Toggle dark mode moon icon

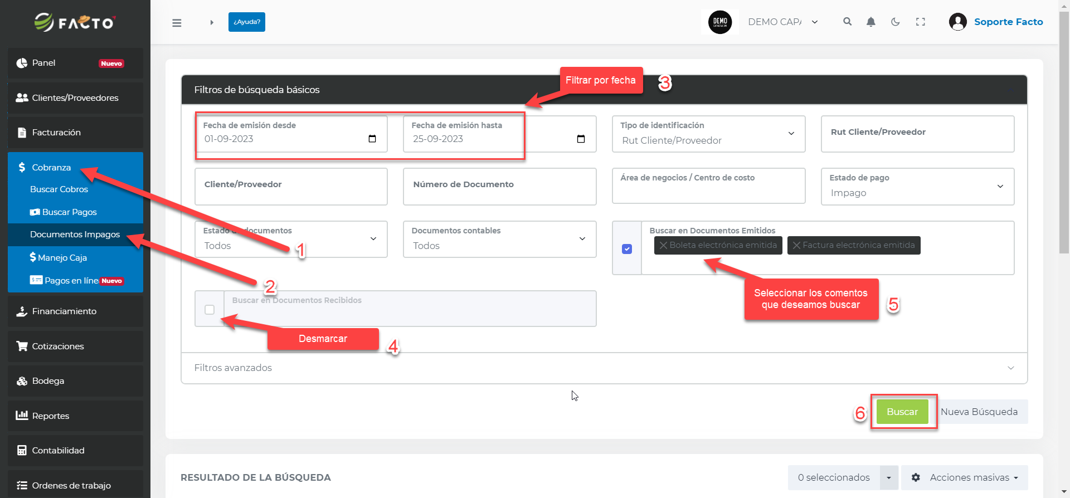895,22
